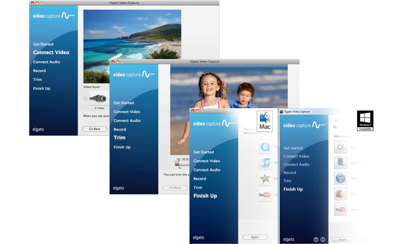This screenshot has height=244, width=406.
Task: Select Finish Up in Connect Video window sidebar
Action: point(42,89)
